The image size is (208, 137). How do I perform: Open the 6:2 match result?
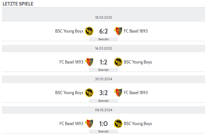(x=104, y=31)
